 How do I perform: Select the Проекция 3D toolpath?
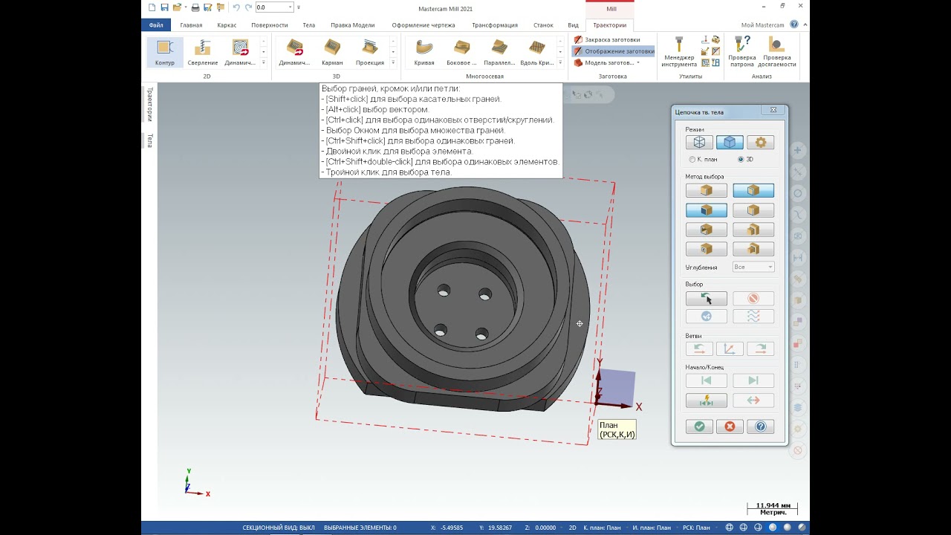click(369, 53)
